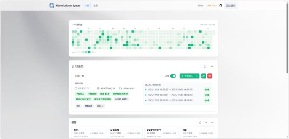Click the v0.0.0 version badge
Viewport: 289px width, 139px height.
[201, 5]
